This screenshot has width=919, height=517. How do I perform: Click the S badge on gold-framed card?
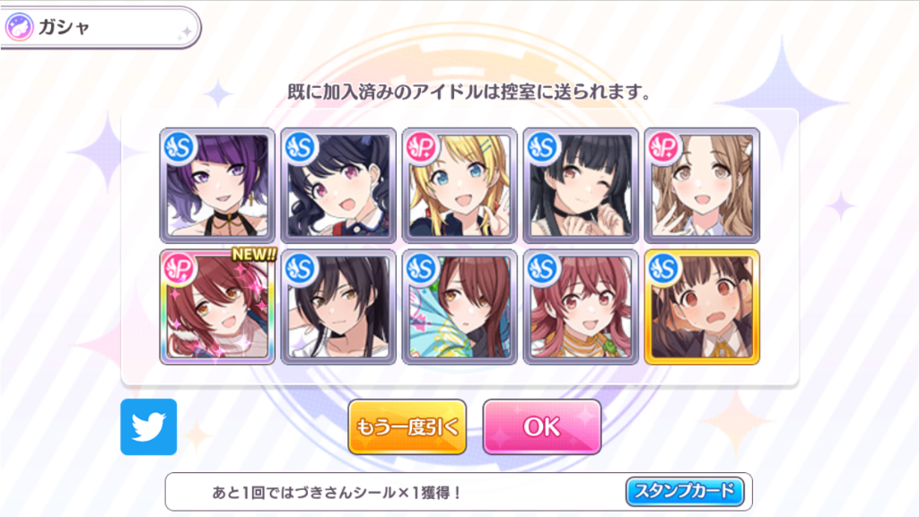(x=663, y=268)
